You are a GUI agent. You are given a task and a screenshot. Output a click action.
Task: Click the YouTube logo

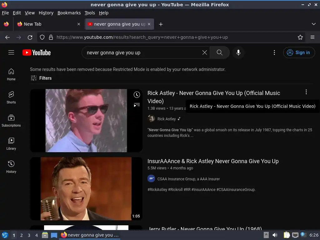point(37,52)
